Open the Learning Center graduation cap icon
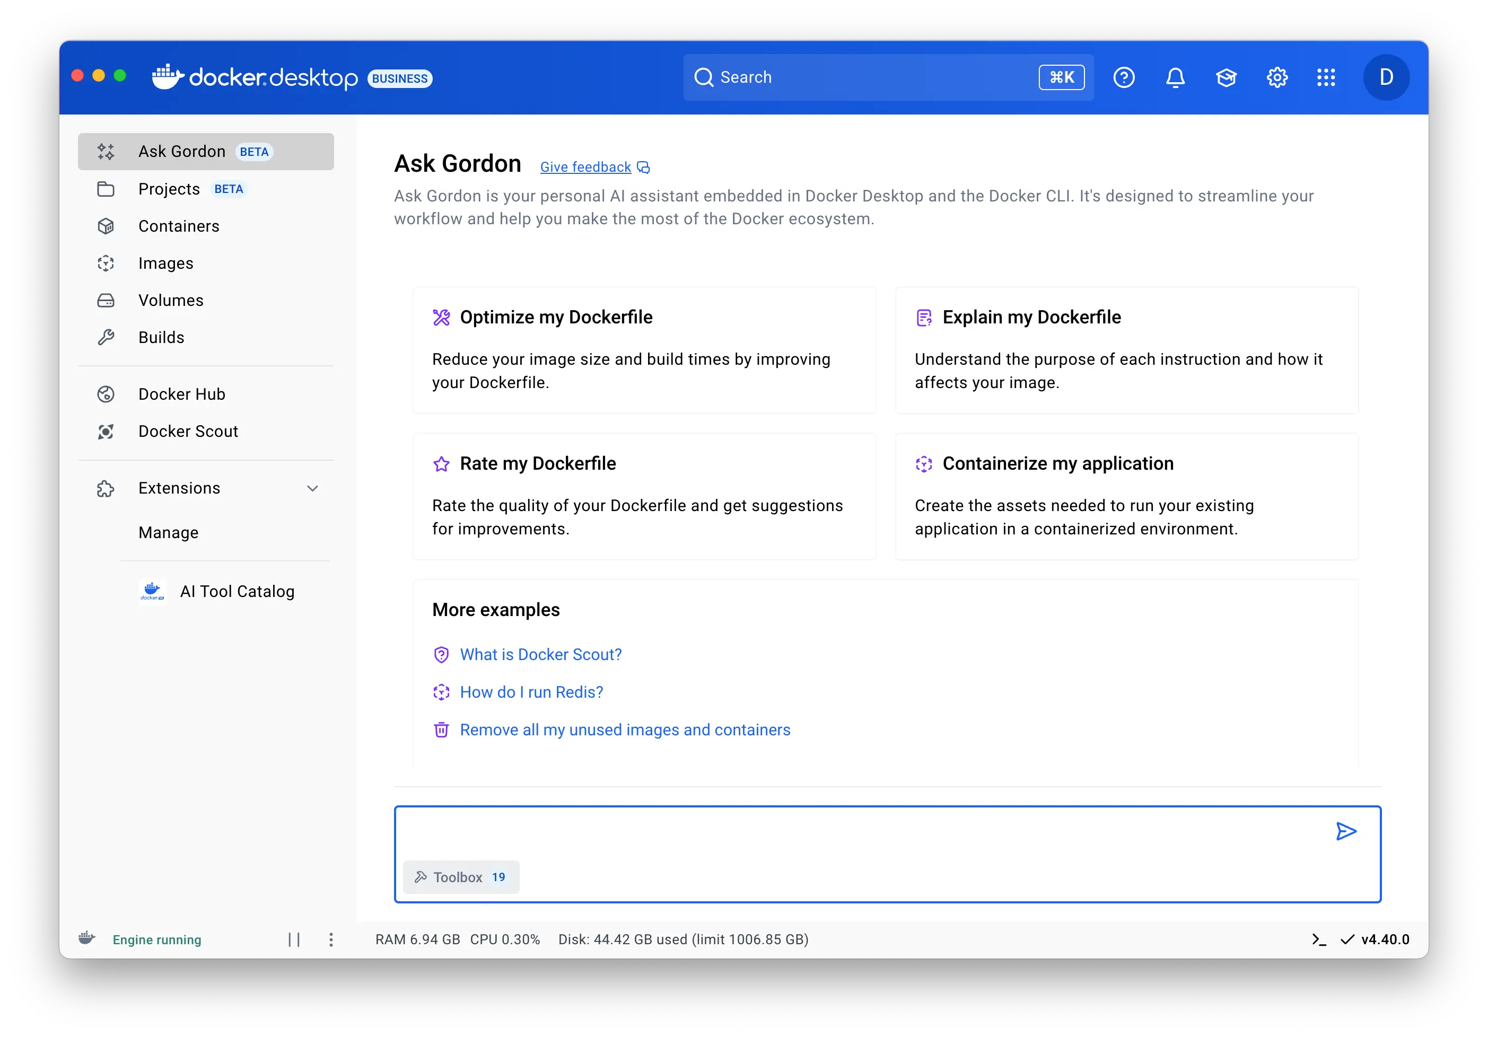Screen dimensions: 1488x1037 click(1226, 78)
